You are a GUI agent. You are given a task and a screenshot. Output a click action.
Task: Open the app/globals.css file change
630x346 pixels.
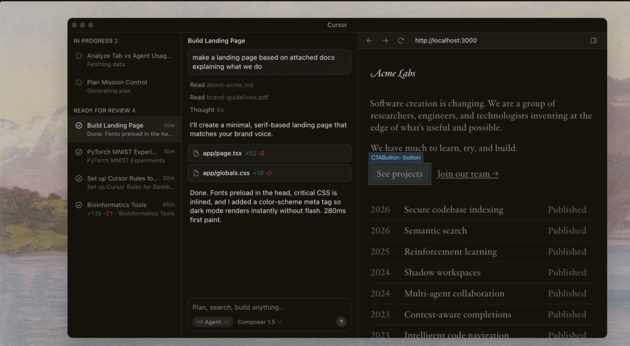[269, 173]
